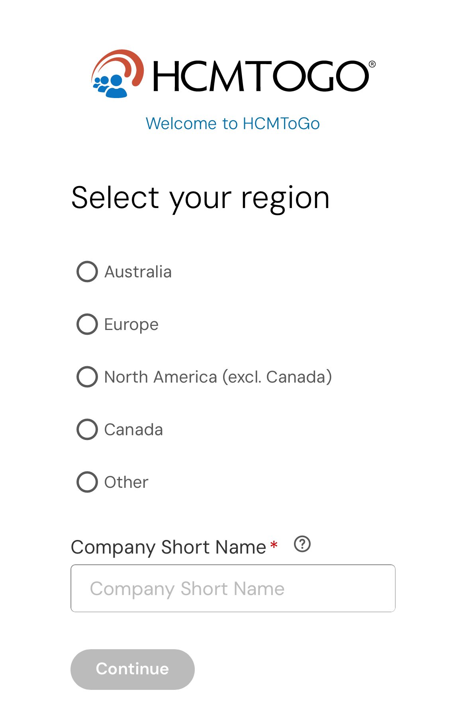This screenshot has height=707, width=466.
Task: Choose the Europe radio button
Action: pos(87,324)
